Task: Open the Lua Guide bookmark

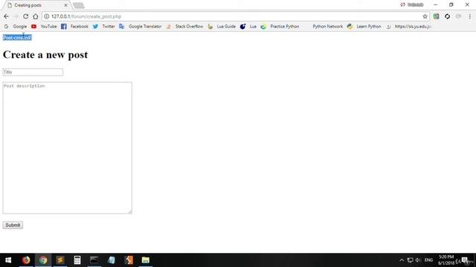Action: point(222,27)
